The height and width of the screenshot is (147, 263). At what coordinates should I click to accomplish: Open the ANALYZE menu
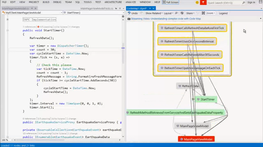131,2
